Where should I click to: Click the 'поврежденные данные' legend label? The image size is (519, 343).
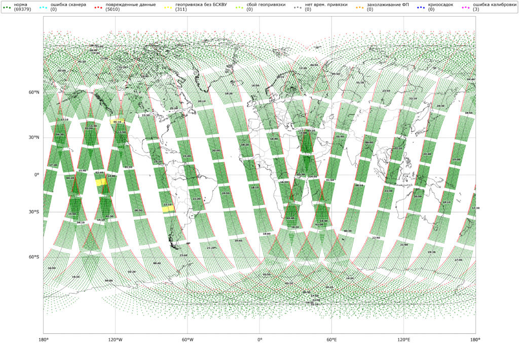[x=130, y=5]
